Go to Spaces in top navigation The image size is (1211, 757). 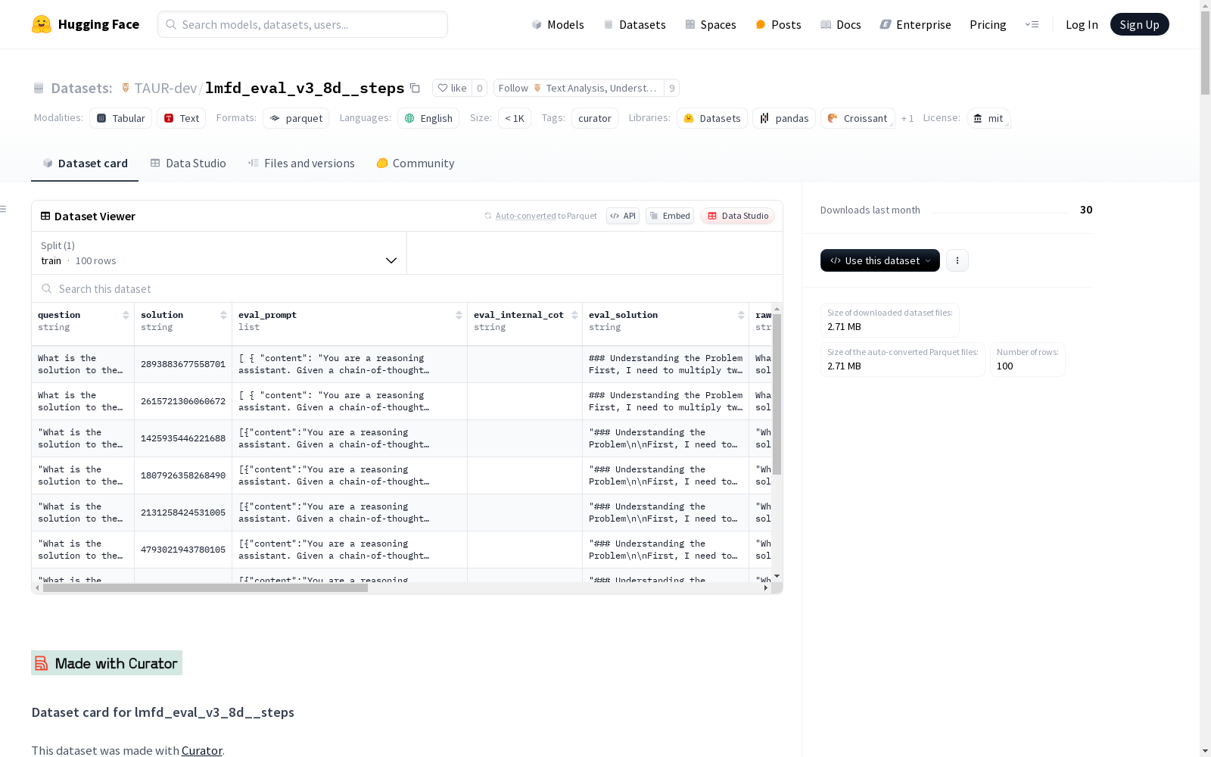(x=711, y=24)
